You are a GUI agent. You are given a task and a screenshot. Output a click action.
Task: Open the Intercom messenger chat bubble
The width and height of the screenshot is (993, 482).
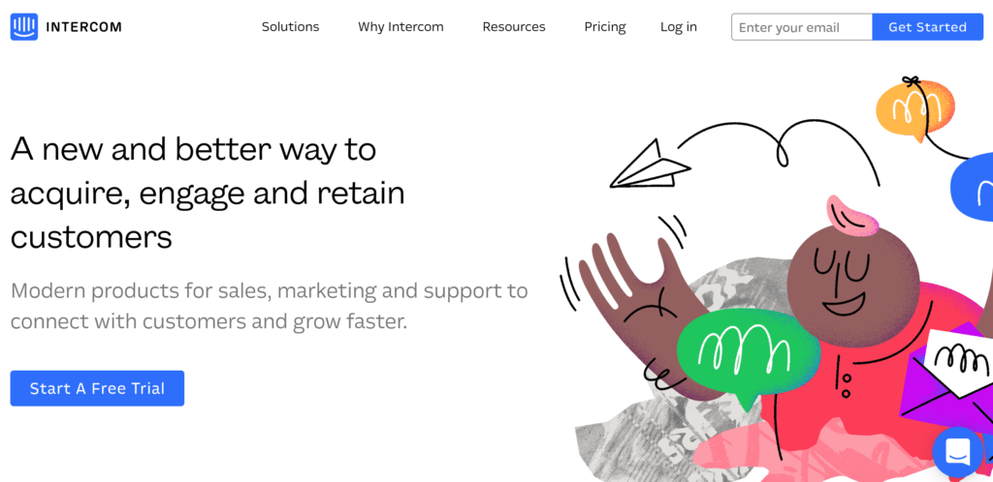(958, 452)
